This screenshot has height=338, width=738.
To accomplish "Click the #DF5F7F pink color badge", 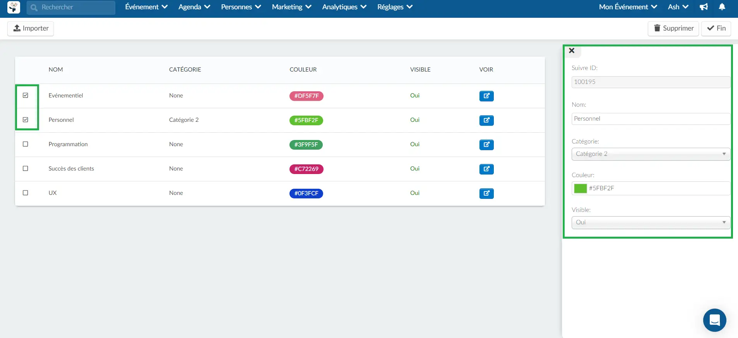I will tap(307, 96).
